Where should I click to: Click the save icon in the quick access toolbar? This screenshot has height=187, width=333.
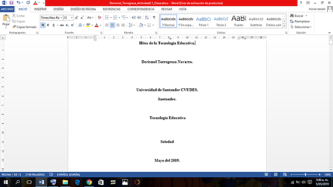coord(11,3)
